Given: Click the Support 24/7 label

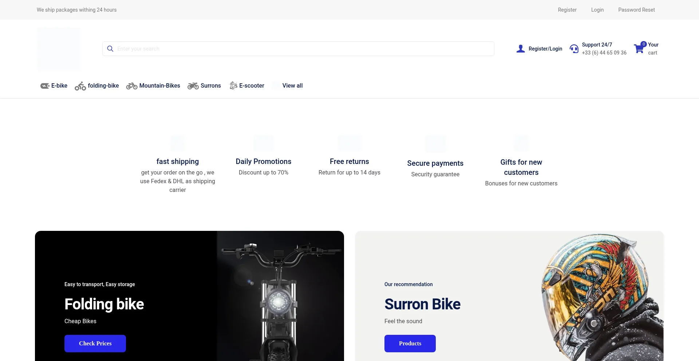Looking at the screenshot, I should click(597, 45).
